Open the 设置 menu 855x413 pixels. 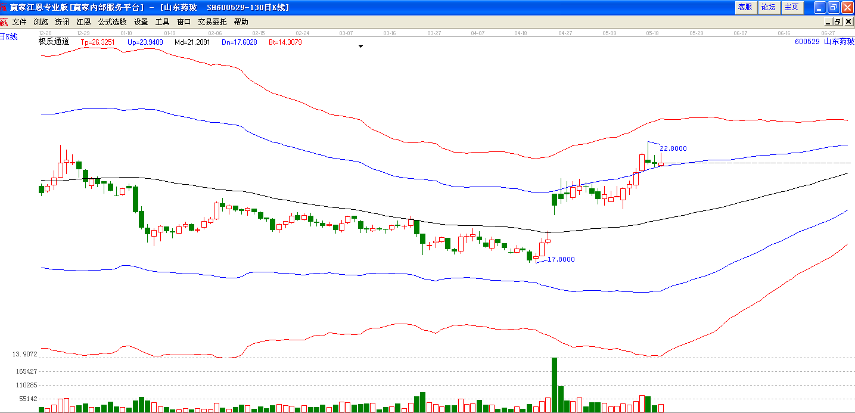pyautogui.click(x=141, y=22)
